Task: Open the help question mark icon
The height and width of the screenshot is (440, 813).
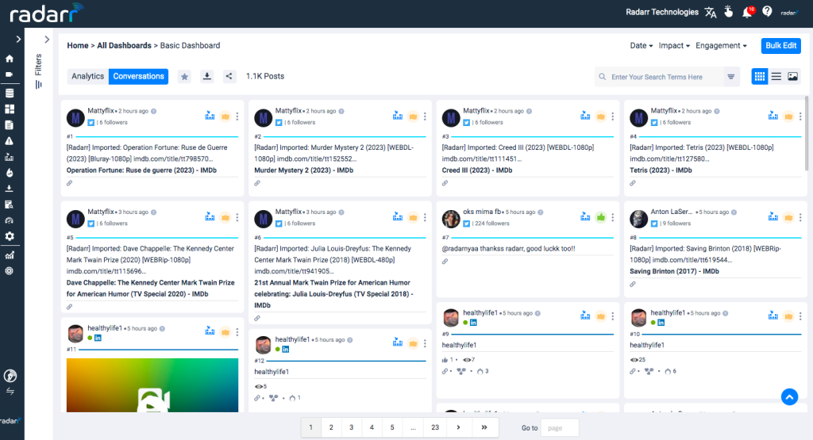Action: [x=768, y=11]
